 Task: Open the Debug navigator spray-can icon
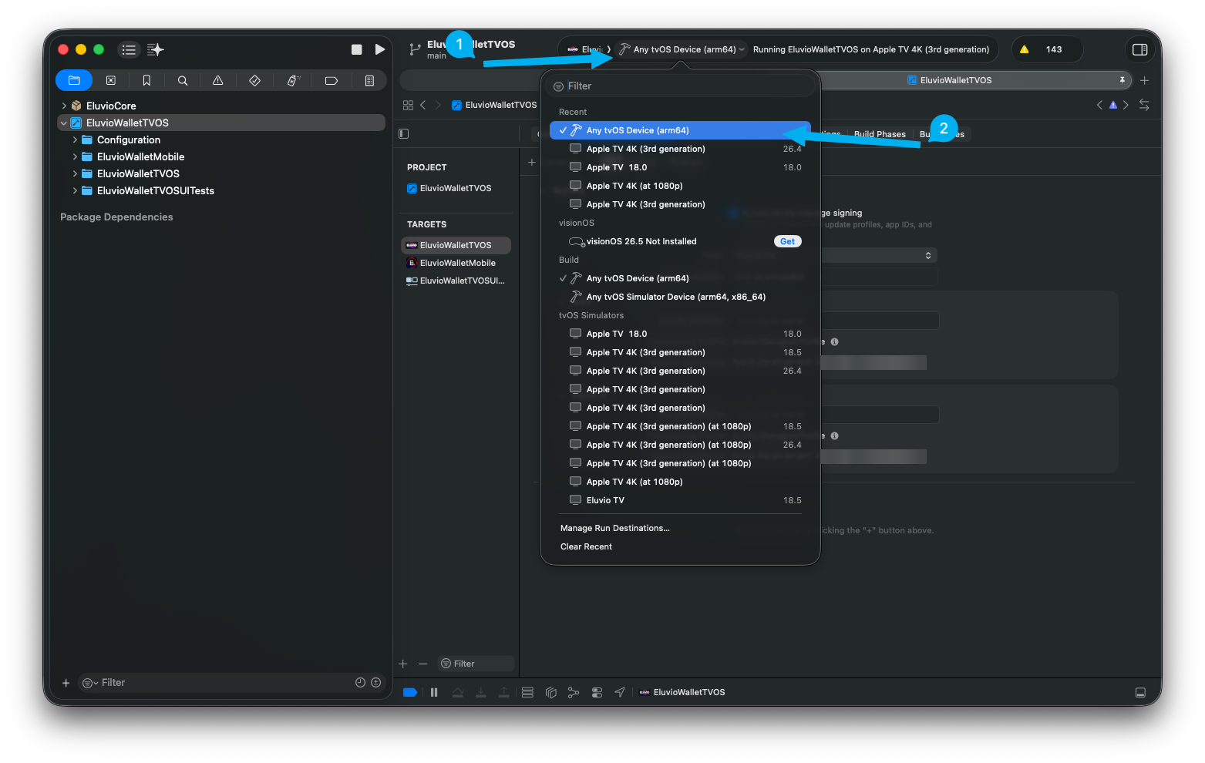293,80
